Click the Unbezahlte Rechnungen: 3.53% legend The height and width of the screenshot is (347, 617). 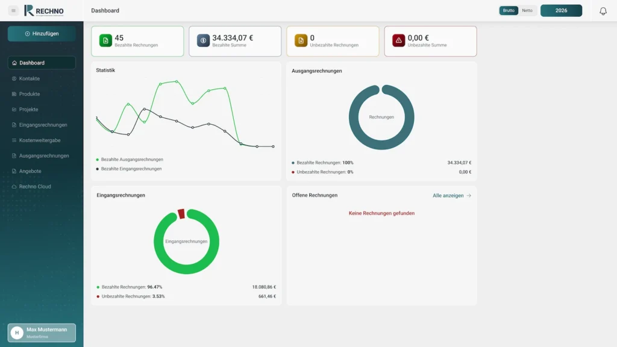[131, 296]
